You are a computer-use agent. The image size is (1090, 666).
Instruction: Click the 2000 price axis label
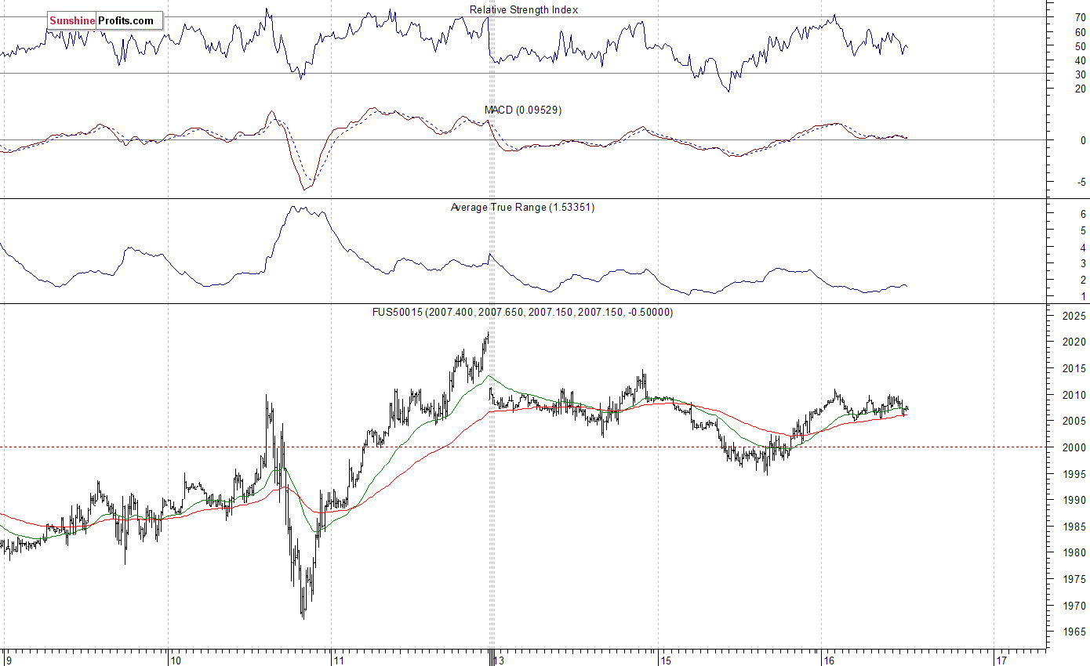pos(1074,447)
